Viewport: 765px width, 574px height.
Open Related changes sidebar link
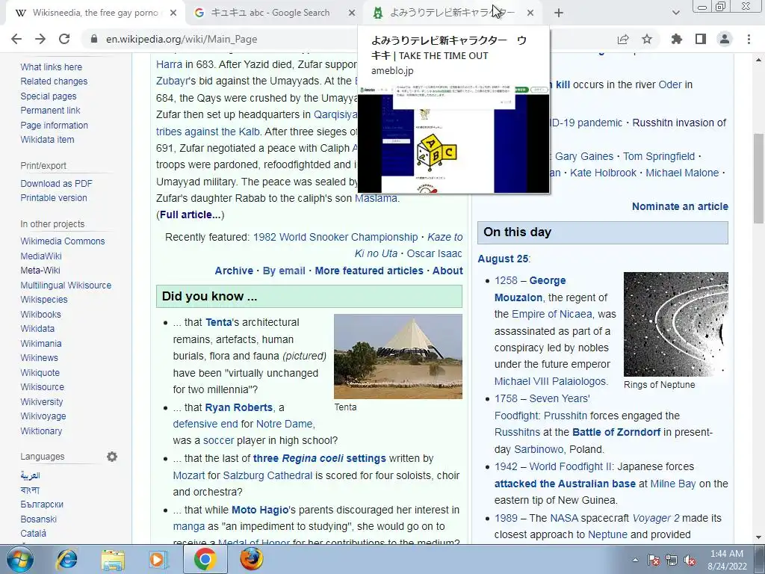[x=54, y=81]
